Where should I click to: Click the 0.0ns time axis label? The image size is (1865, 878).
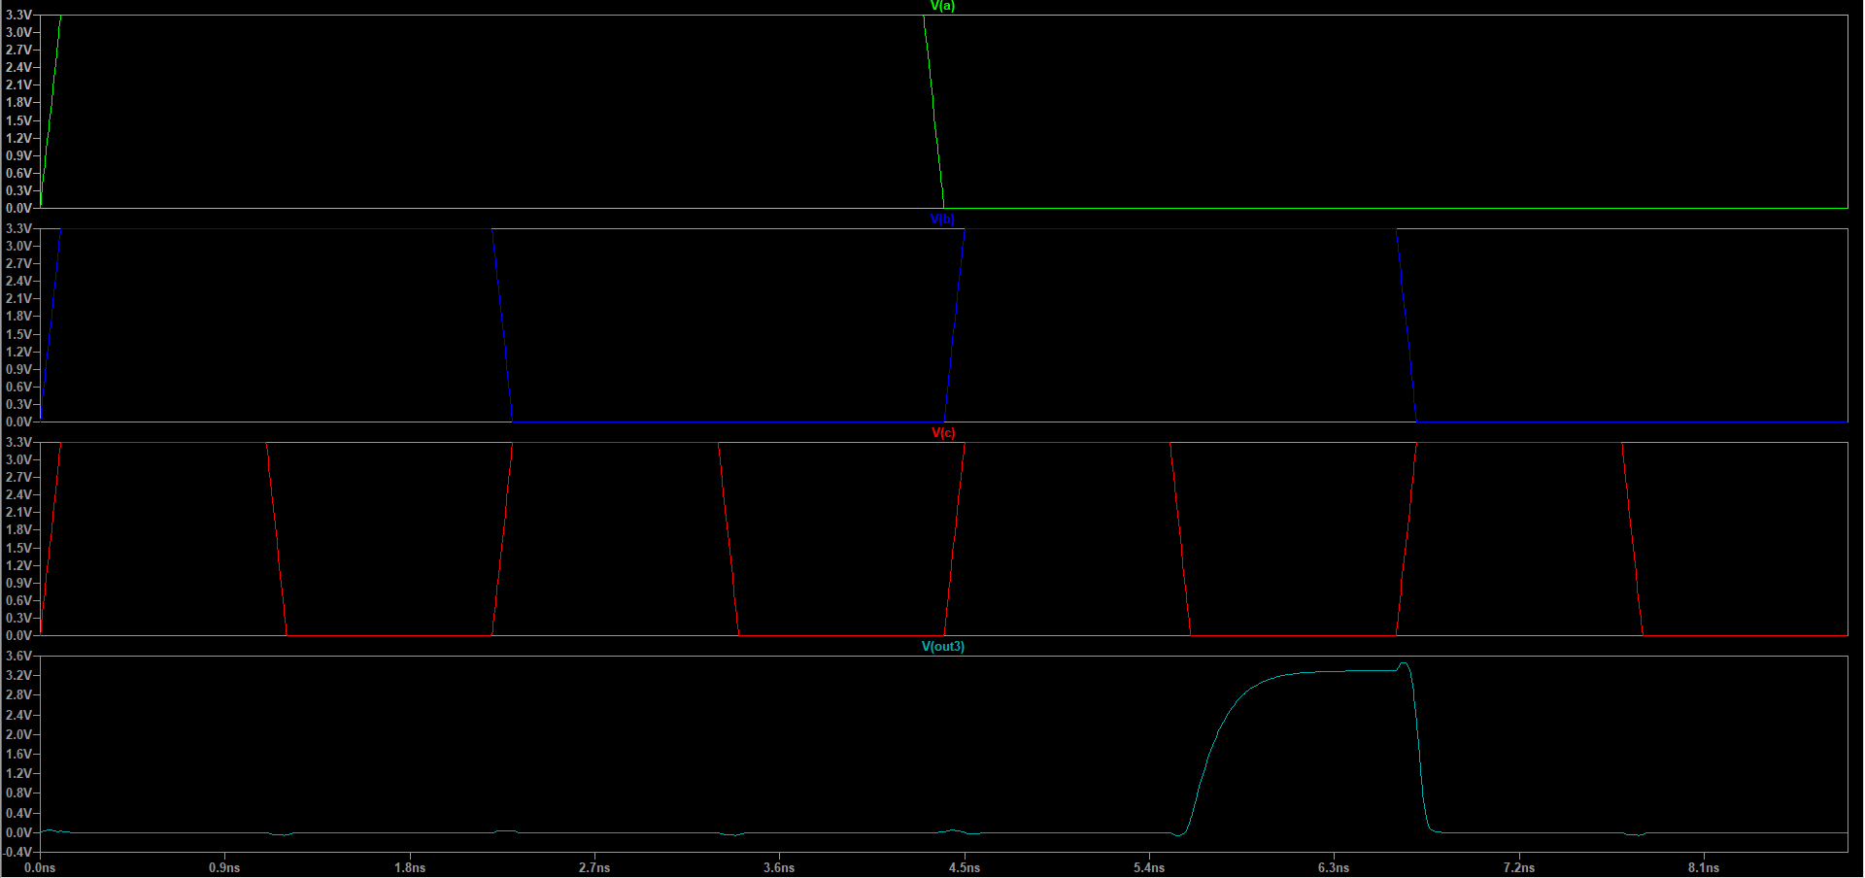[40, 867]
